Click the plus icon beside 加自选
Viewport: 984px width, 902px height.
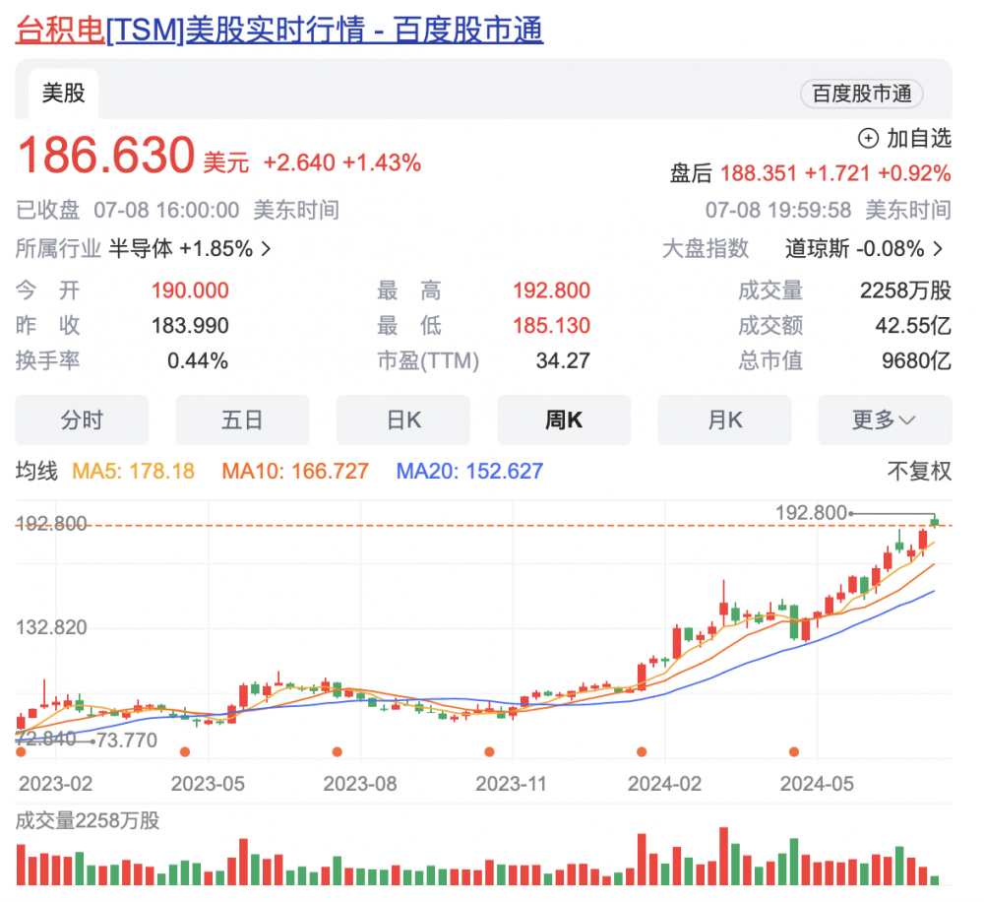pos(868,138)
